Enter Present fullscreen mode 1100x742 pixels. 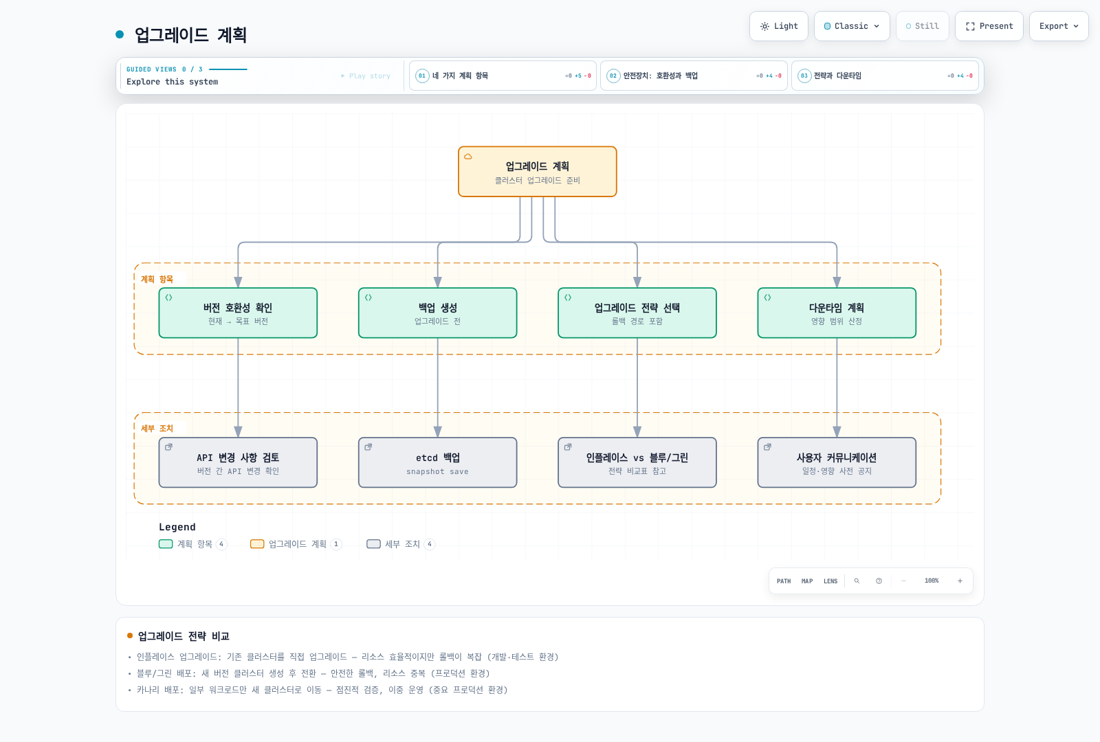coord(989,26)
